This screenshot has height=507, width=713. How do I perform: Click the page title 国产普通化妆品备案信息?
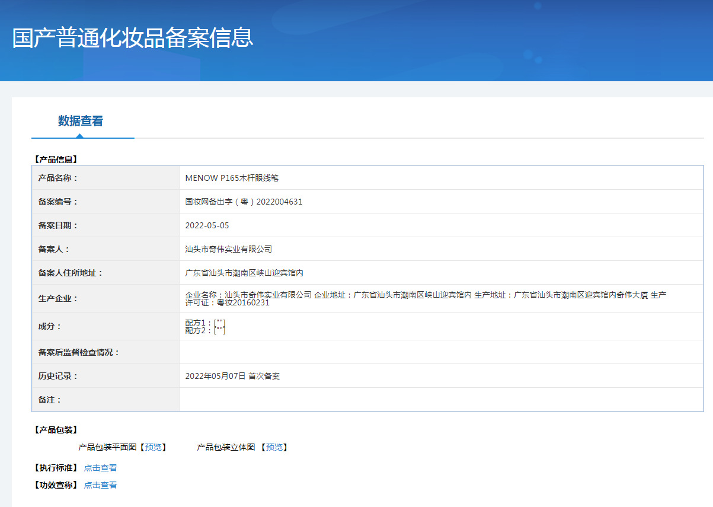tap(133, 37)
